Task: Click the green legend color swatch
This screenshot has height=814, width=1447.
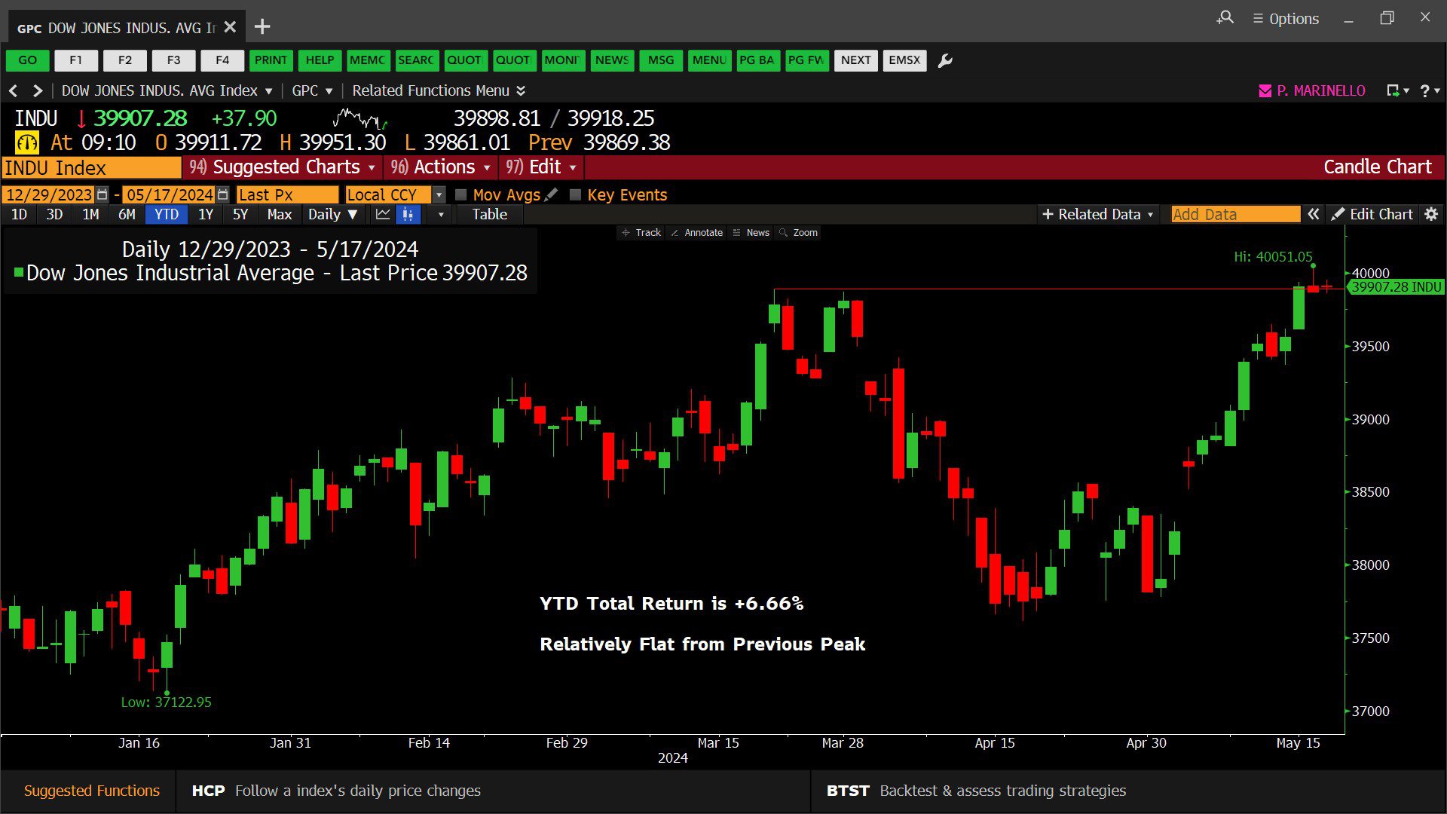Action: point(19,272)
